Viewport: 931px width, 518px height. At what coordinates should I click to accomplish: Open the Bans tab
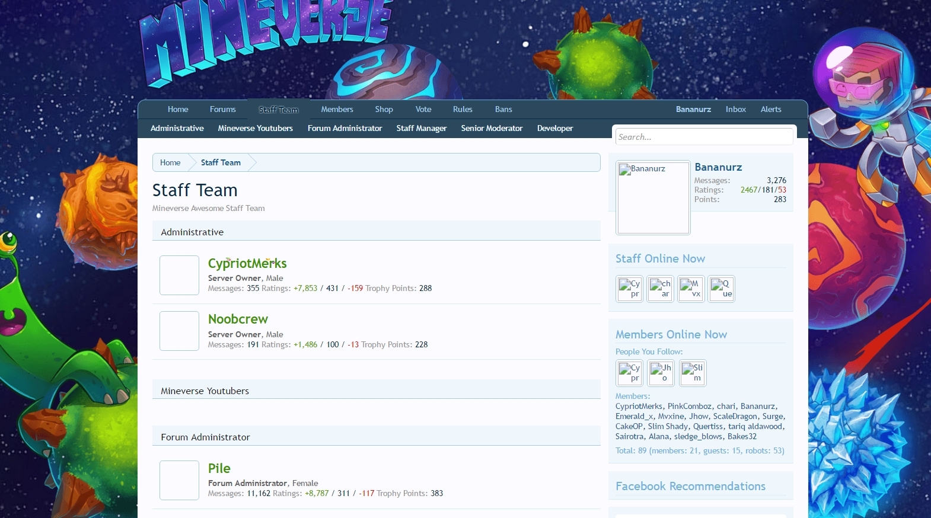coord(503,109)
